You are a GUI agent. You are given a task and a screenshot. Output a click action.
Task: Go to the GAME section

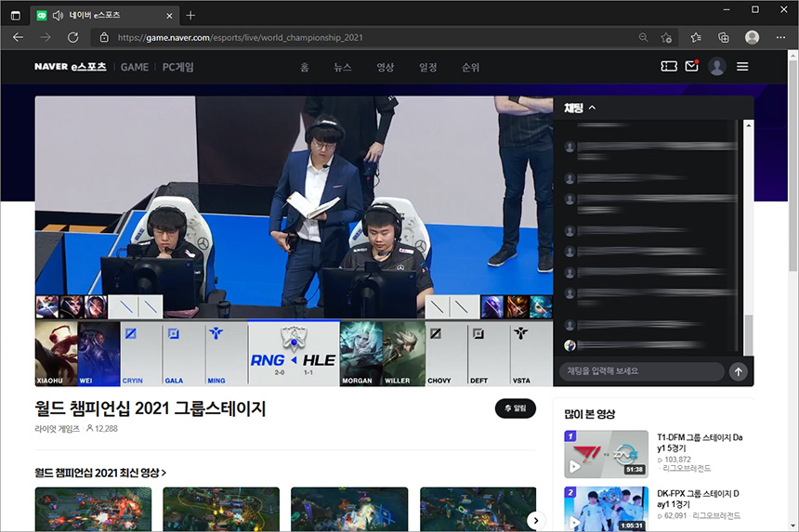(135, 67)
